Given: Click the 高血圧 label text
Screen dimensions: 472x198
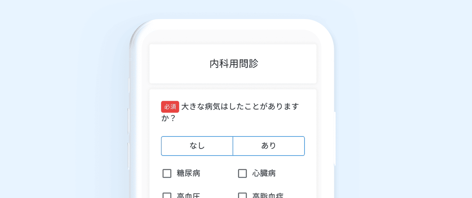Looking at the screenshot, I should click(x=189, y=196).
